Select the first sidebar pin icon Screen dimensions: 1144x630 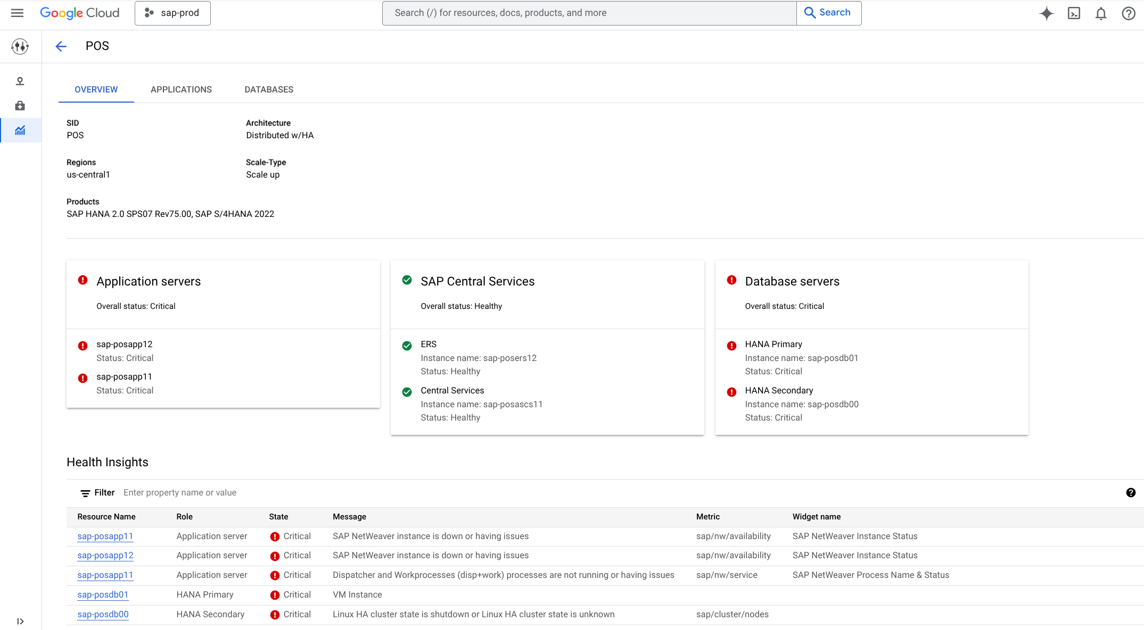coord(20,81)
